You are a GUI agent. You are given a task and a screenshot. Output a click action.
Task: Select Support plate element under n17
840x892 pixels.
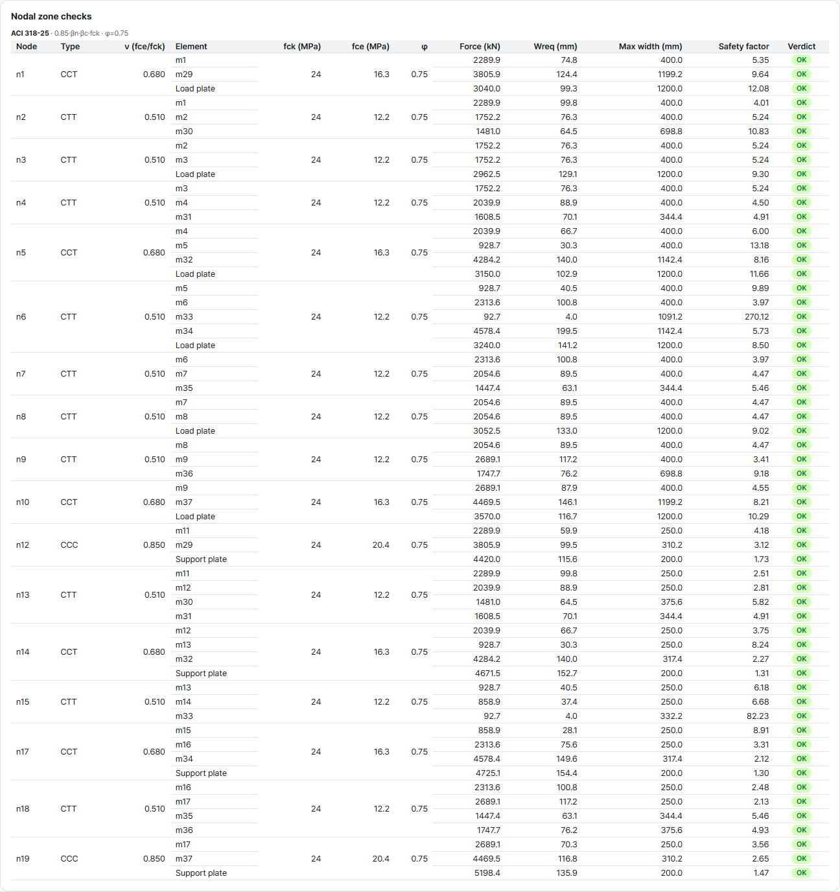pos(201,773)
